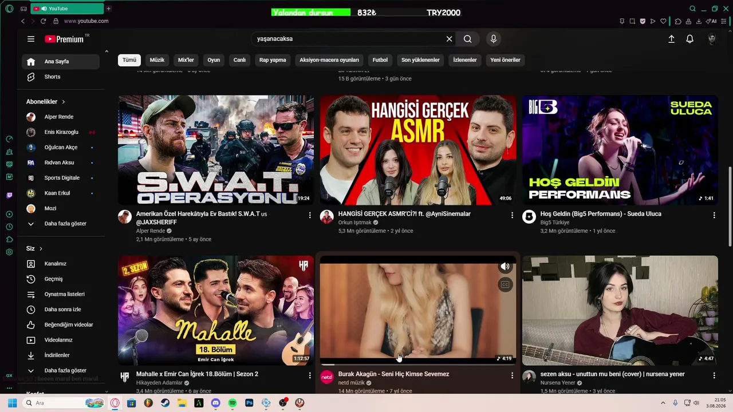Open a new browser tab with plus
The width and height of the screenshot is (733, 412).
click(109, 9)
